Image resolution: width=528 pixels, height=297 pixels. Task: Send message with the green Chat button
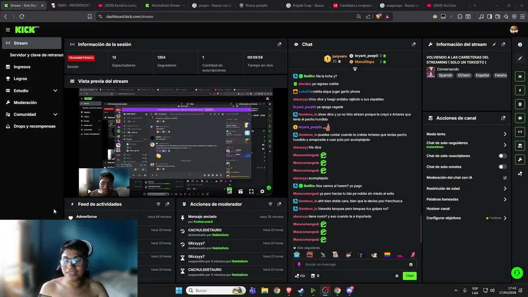click(410, 276)
